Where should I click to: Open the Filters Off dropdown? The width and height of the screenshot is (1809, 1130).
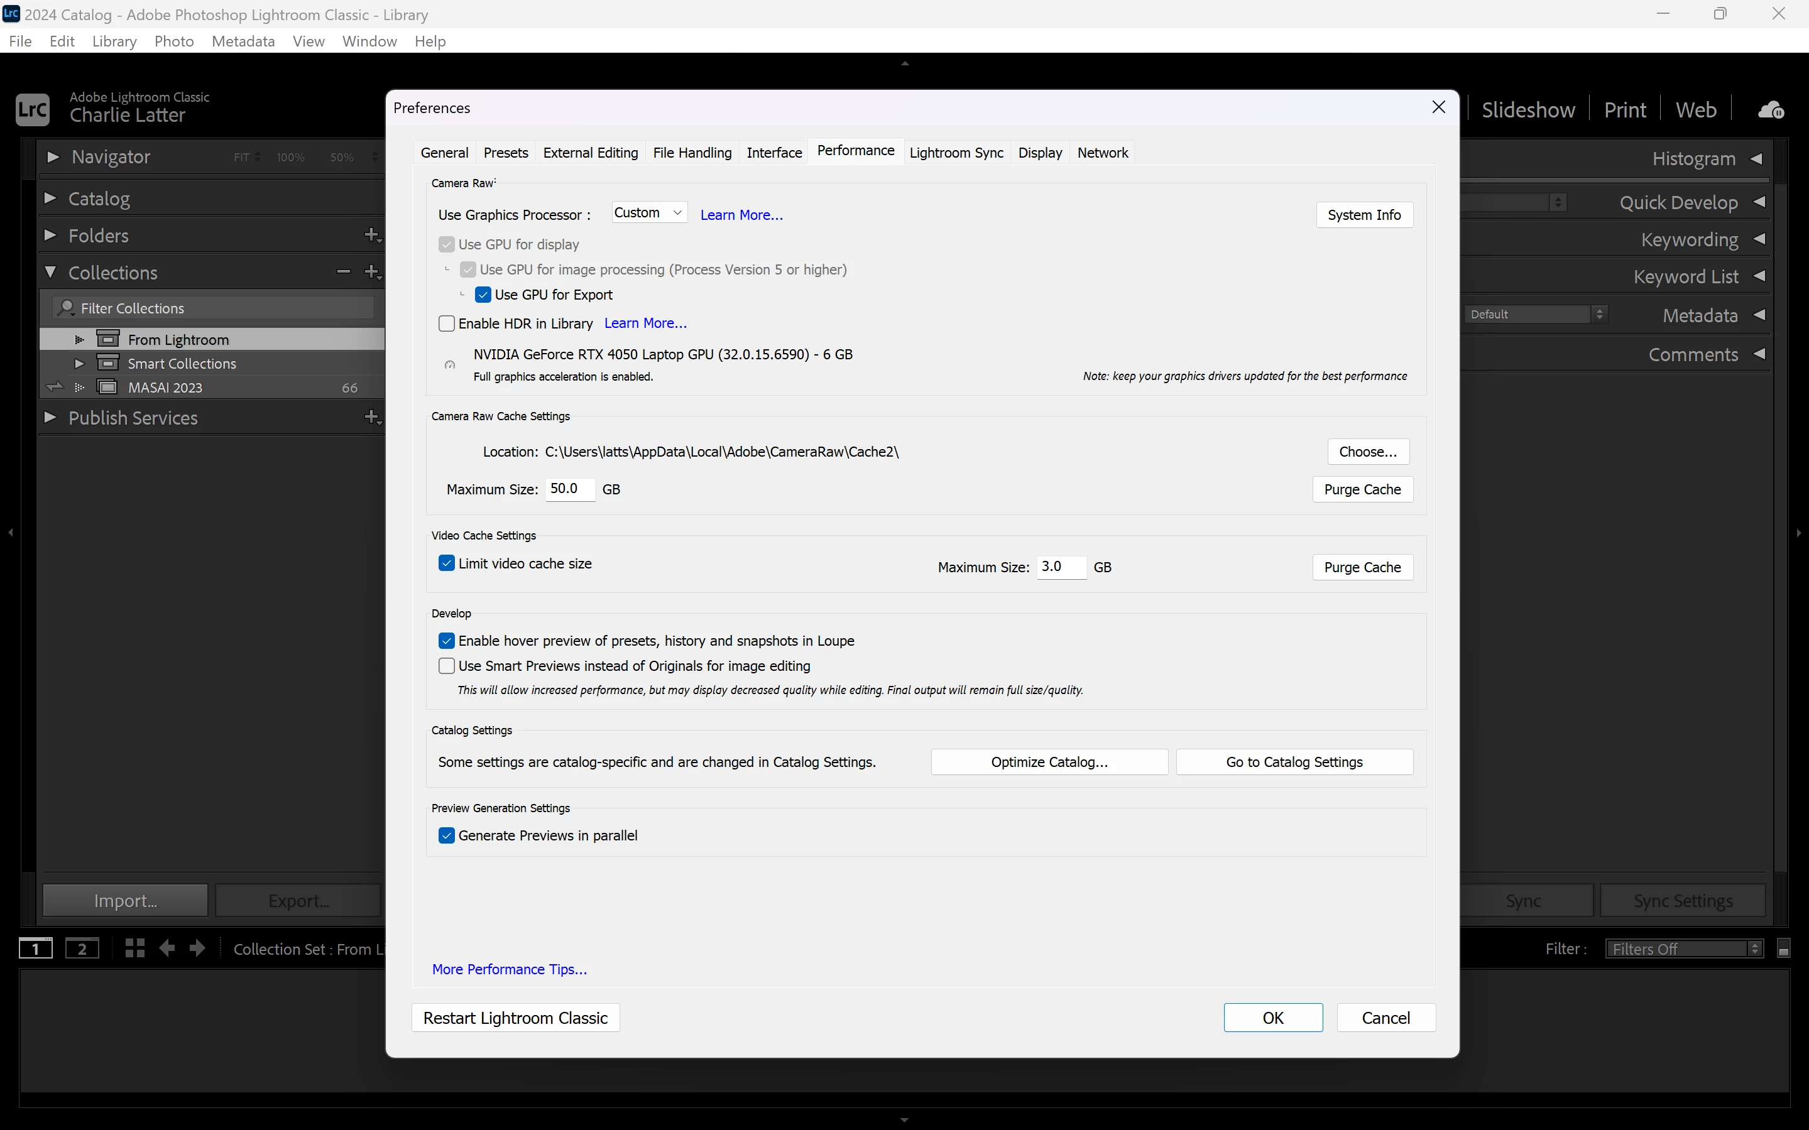pos(1683,948)
